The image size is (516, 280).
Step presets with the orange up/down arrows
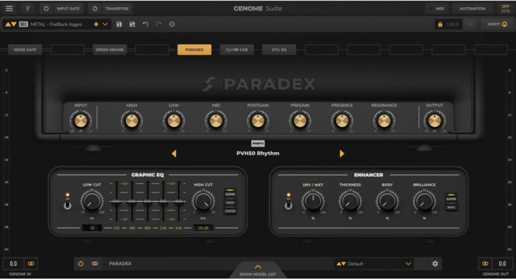coord(11,24)
